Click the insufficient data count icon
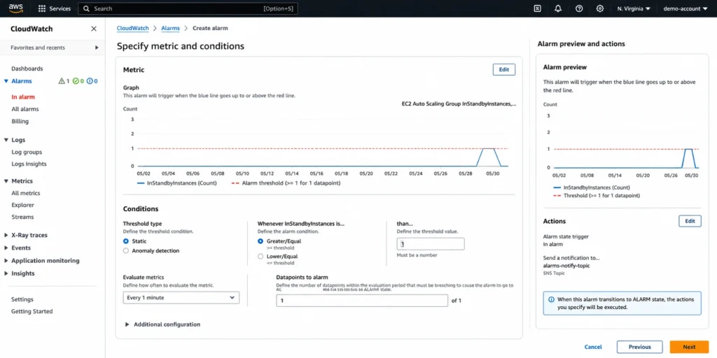Viewport: 717px width, 358px height. tap(90, 81)
